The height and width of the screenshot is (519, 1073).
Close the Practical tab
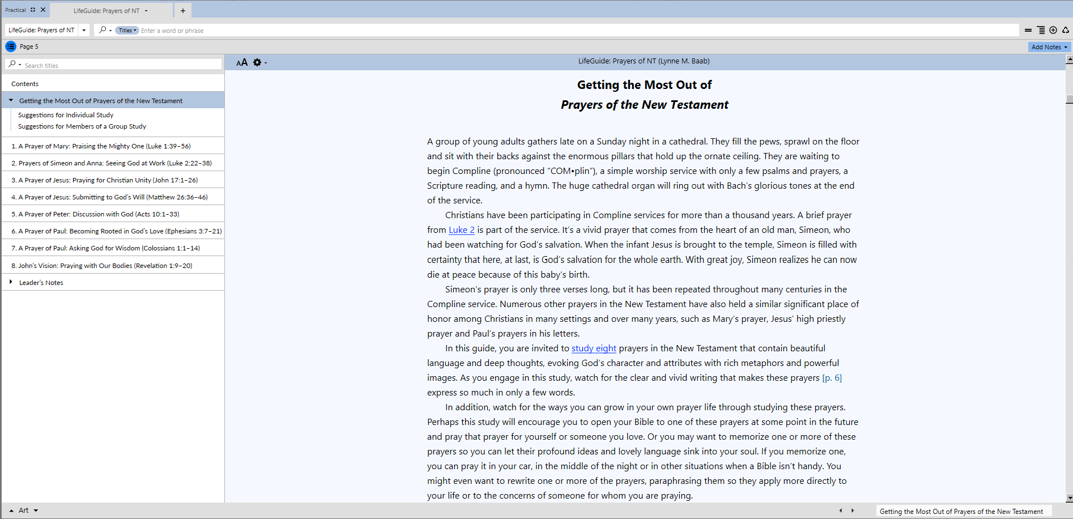point(43,10)
